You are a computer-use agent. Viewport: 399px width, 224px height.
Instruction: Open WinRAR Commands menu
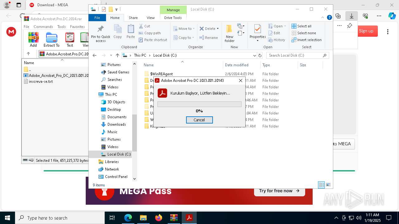point(43,27)
